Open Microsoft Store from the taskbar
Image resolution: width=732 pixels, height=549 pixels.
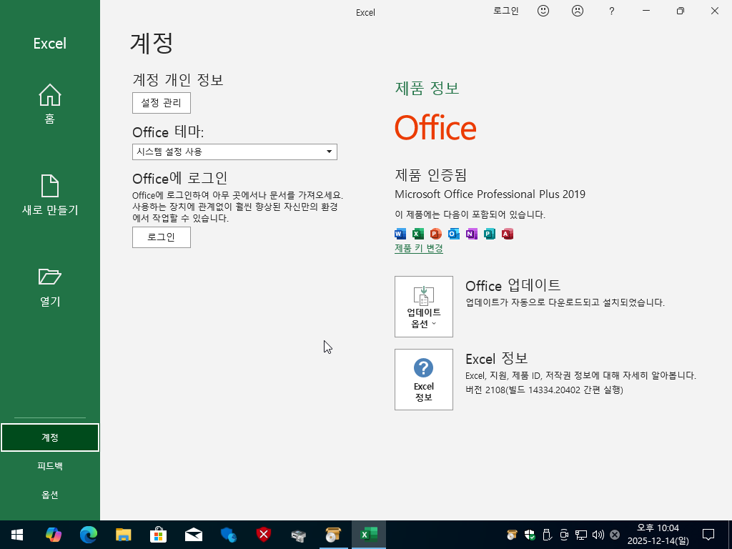click(158, 535)
